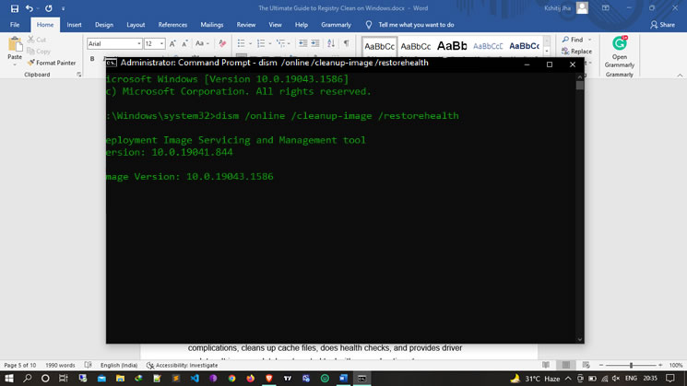Image resolution: width=687 pixels, height=386 pixels.
Task: Apply a numbered list
Action: [261, 43]
